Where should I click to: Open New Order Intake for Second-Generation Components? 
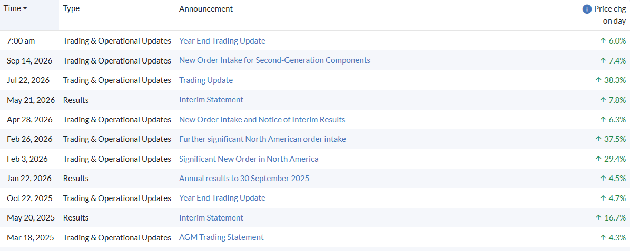pyautogui.click(x=274, y=60)
